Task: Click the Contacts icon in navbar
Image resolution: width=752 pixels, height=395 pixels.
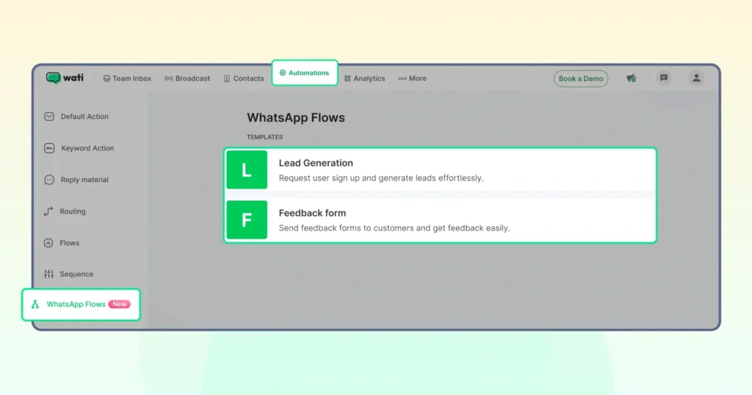Action: [227, 79]
